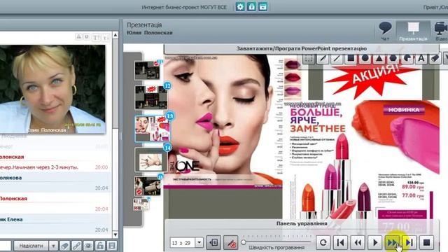Play the presentation
The image size is (448, 252).
coord(375,243)
